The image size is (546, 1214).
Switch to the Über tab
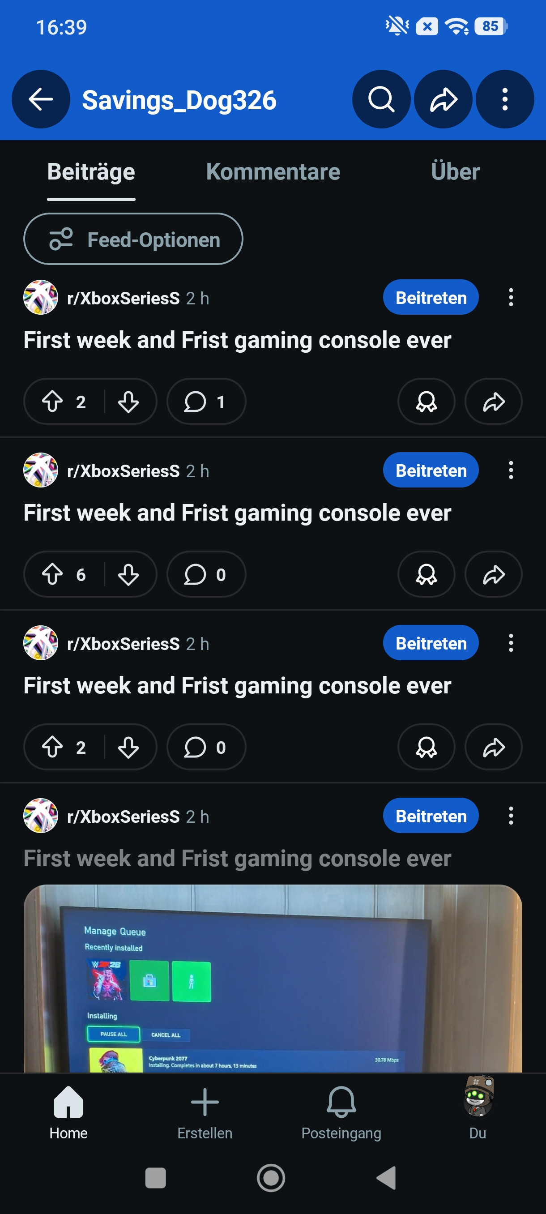pyautogui.click(x=455, y=172)
